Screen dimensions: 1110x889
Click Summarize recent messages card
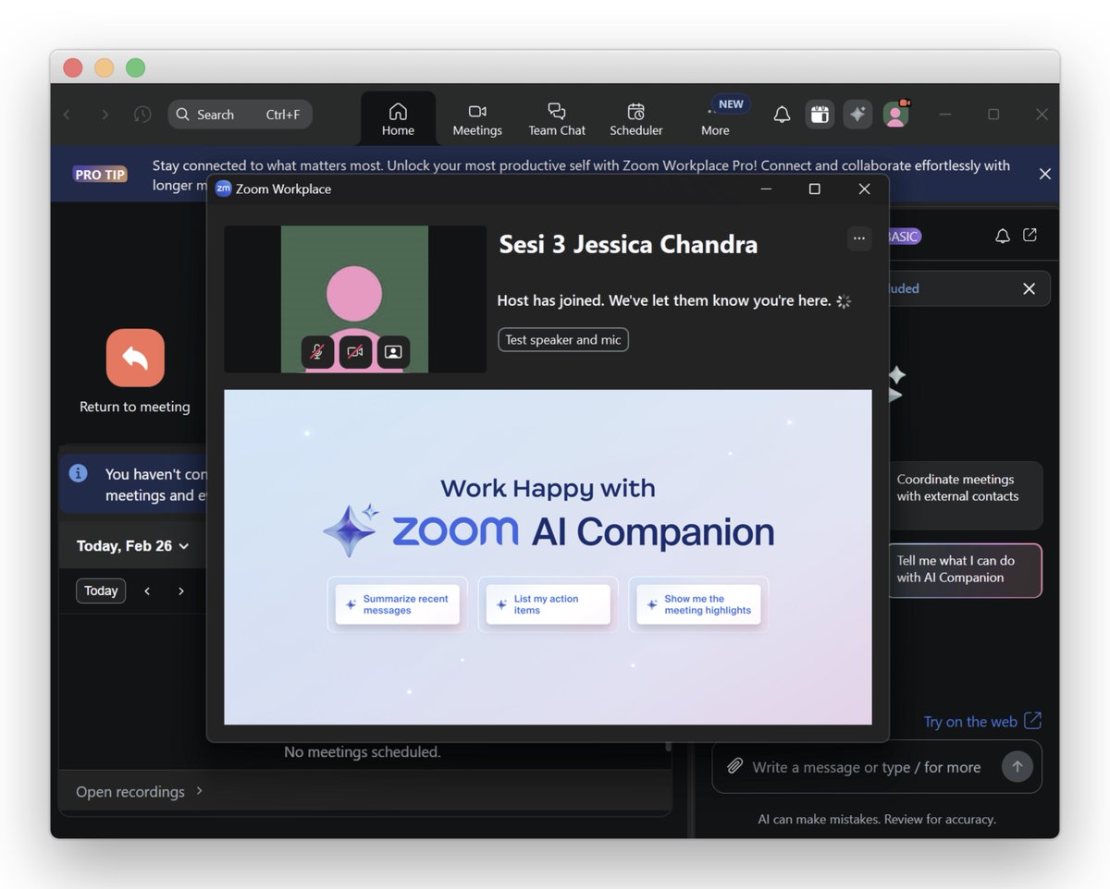[398, 604]
